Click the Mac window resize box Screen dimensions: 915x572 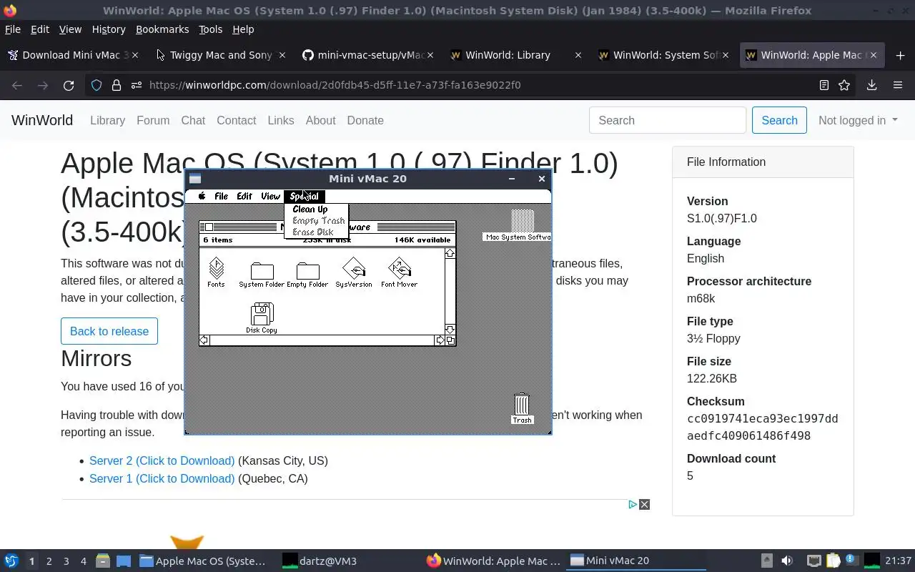click(450, 340)
